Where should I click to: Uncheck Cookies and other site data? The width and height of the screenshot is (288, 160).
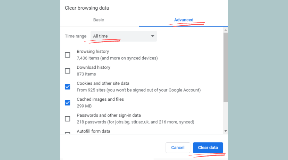point(68,87)
